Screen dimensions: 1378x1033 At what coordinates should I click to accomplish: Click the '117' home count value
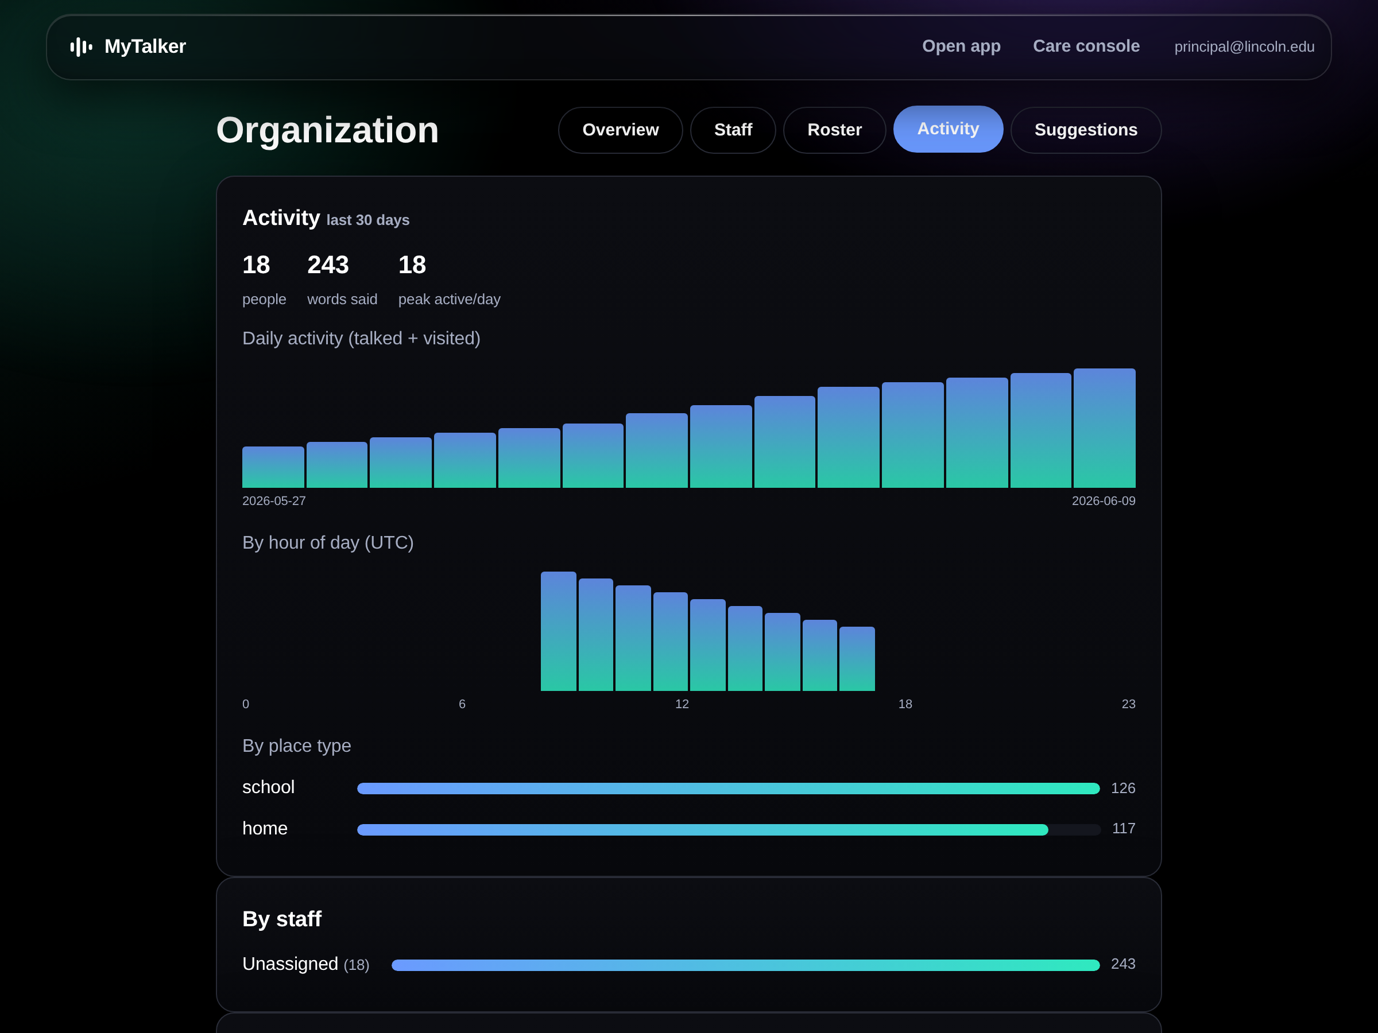(1124, 829)
